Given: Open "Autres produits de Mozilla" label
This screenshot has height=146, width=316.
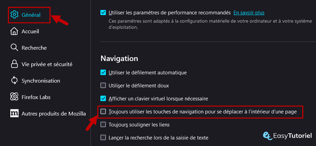Looking at the screenshot, I should click(53, 113).
